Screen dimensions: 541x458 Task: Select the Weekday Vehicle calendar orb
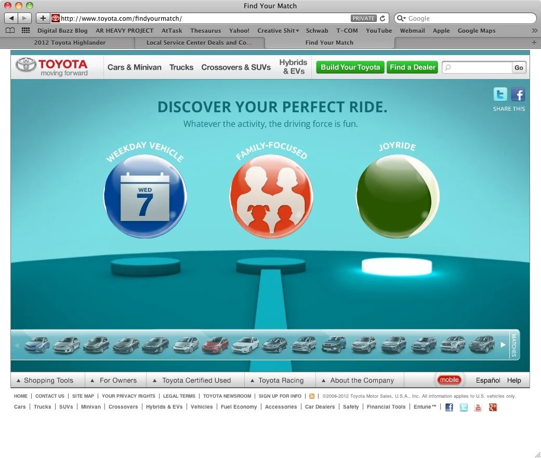pyautogui.click(x=146, y=197)
